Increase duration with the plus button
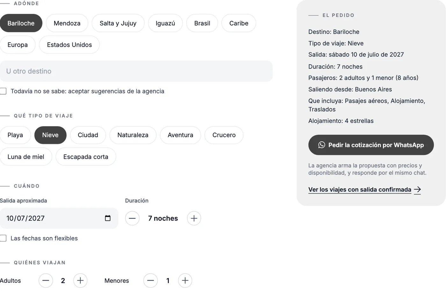446x297 pixels. click(194, 218)
